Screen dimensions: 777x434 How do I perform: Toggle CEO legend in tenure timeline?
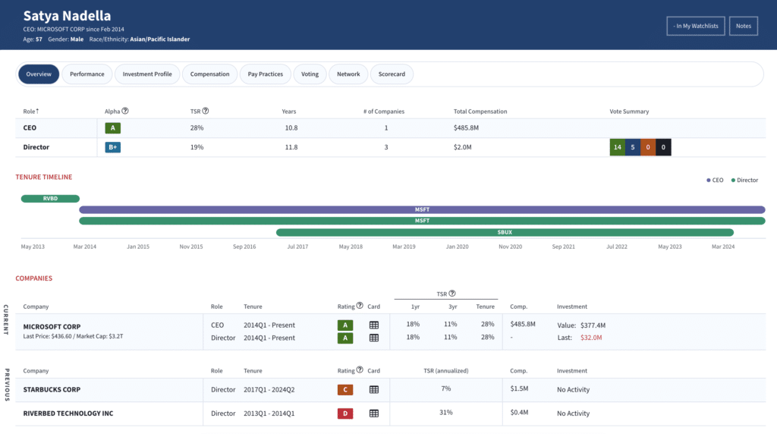click(x=715, y=180)
